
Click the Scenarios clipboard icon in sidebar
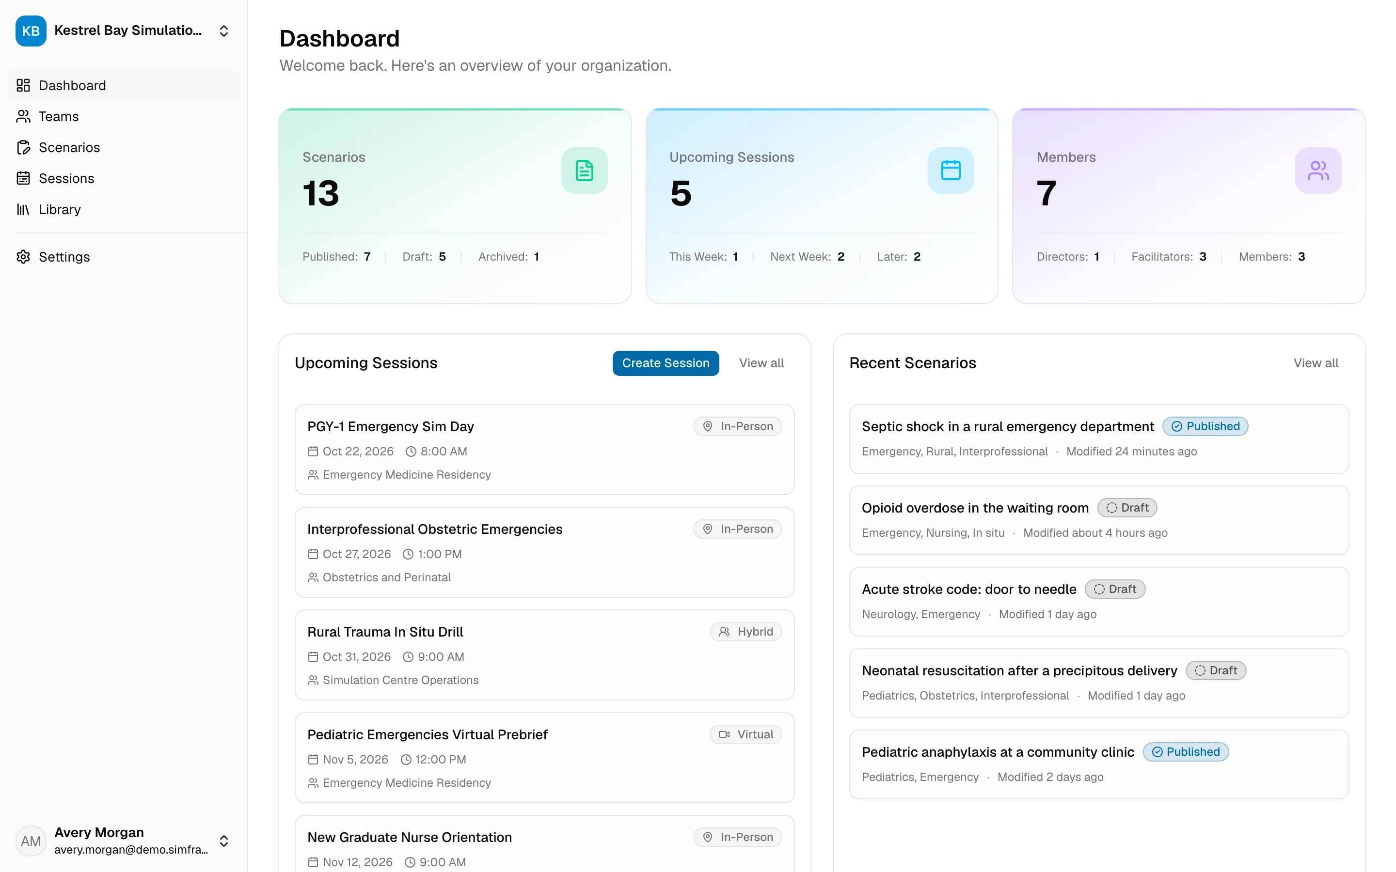[x=23, y=148]
